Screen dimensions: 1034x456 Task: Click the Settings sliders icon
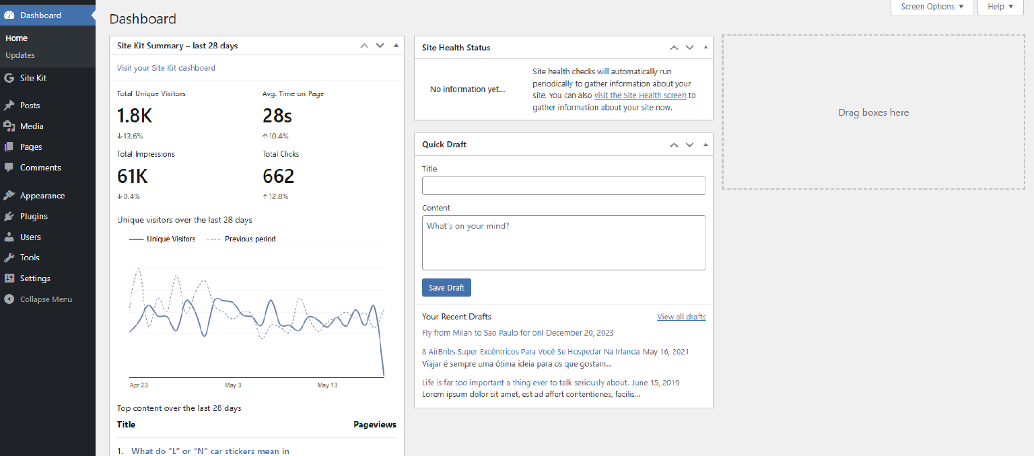[x=9, y=278]
